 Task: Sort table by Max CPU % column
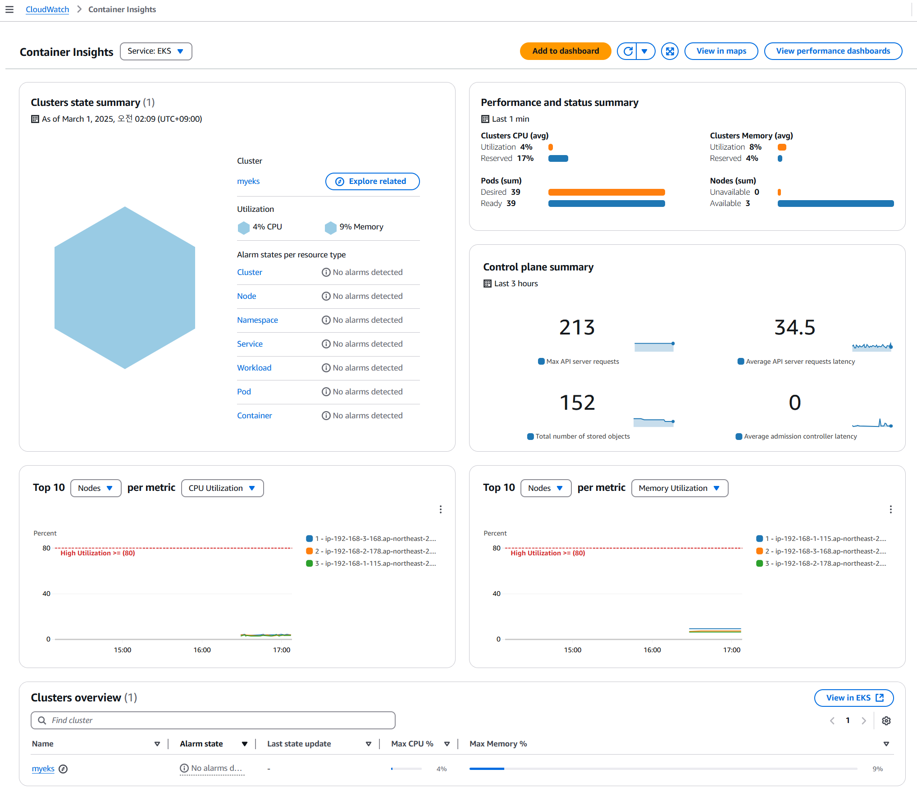[447, 744]
